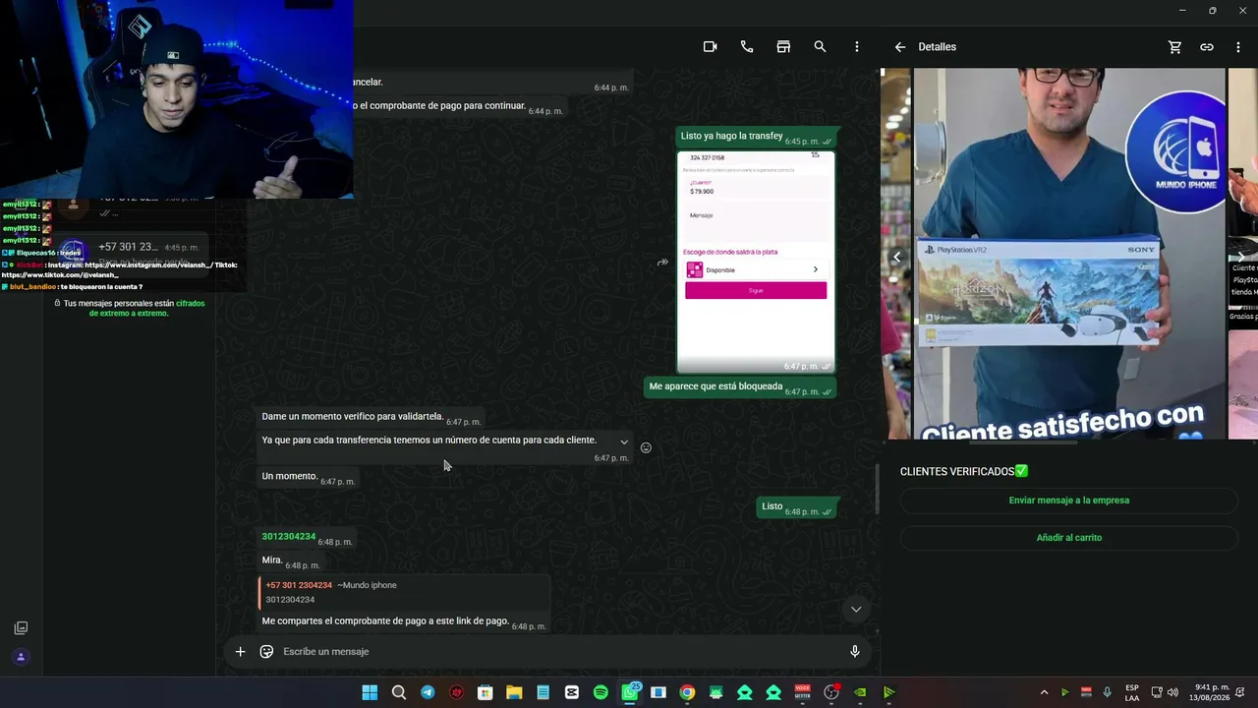Screen dimensions: 1258x708
Task: Open Windows taskbar search
Action: tap(398, 692)
